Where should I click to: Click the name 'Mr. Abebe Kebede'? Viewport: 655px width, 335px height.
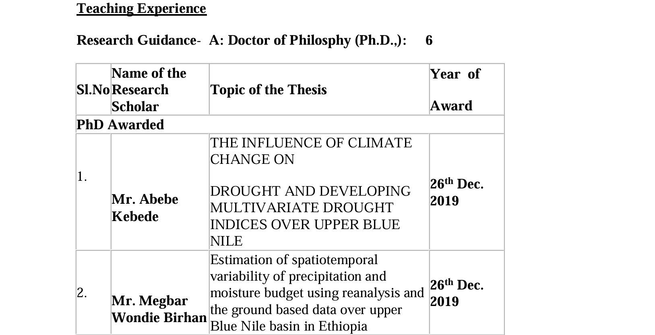point(145,208)
